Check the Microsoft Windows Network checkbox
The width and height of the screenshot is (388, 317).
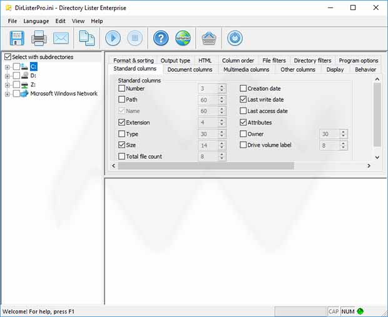click(16, 93)
